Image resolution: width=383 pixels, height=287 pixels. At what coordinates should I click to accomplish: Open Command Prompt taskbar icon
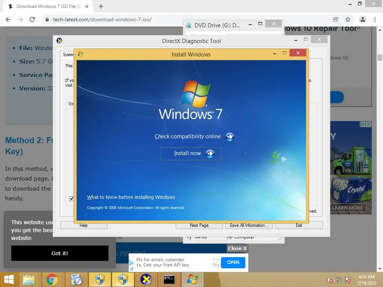pos(169,280)
